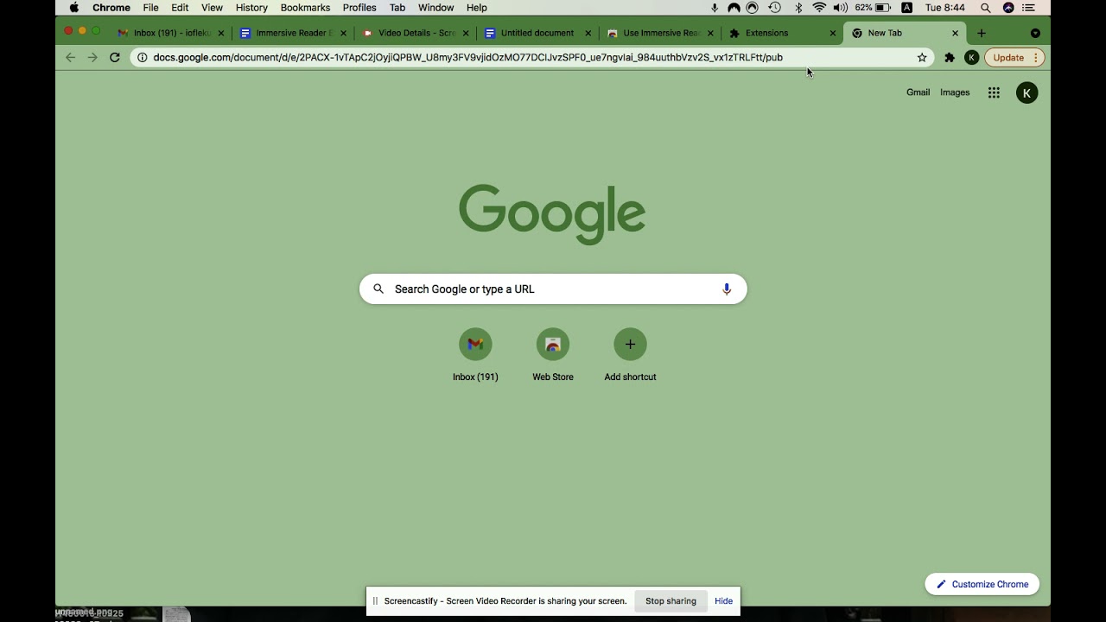
Task: Hide the Screencastify sharing notification
Action: 723,601
